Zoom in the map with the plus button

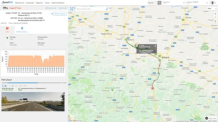215,14
